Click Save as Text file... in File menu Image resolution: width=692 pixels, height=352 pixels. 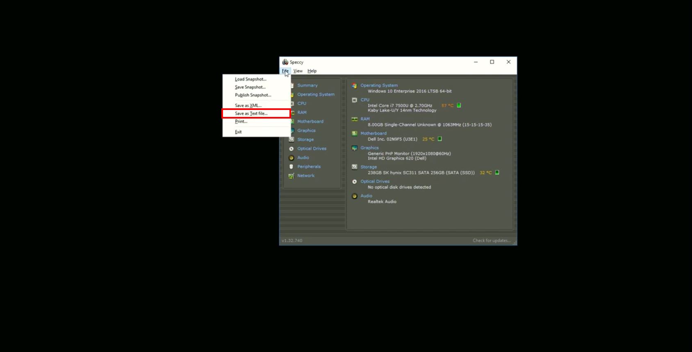[x=257, y=114]
